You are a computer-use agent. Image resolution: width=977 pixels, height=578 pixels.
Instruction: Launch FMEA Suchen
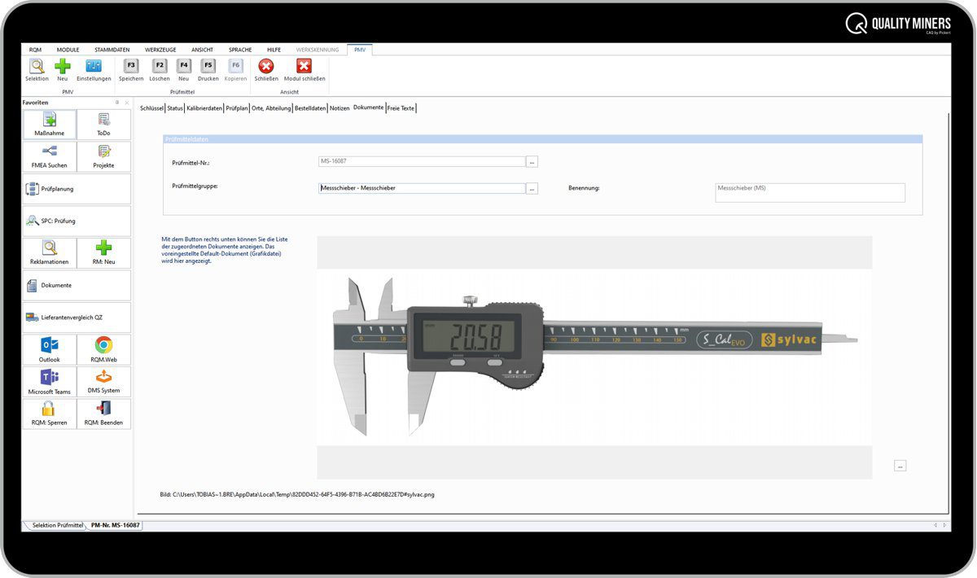click(50, 156)
